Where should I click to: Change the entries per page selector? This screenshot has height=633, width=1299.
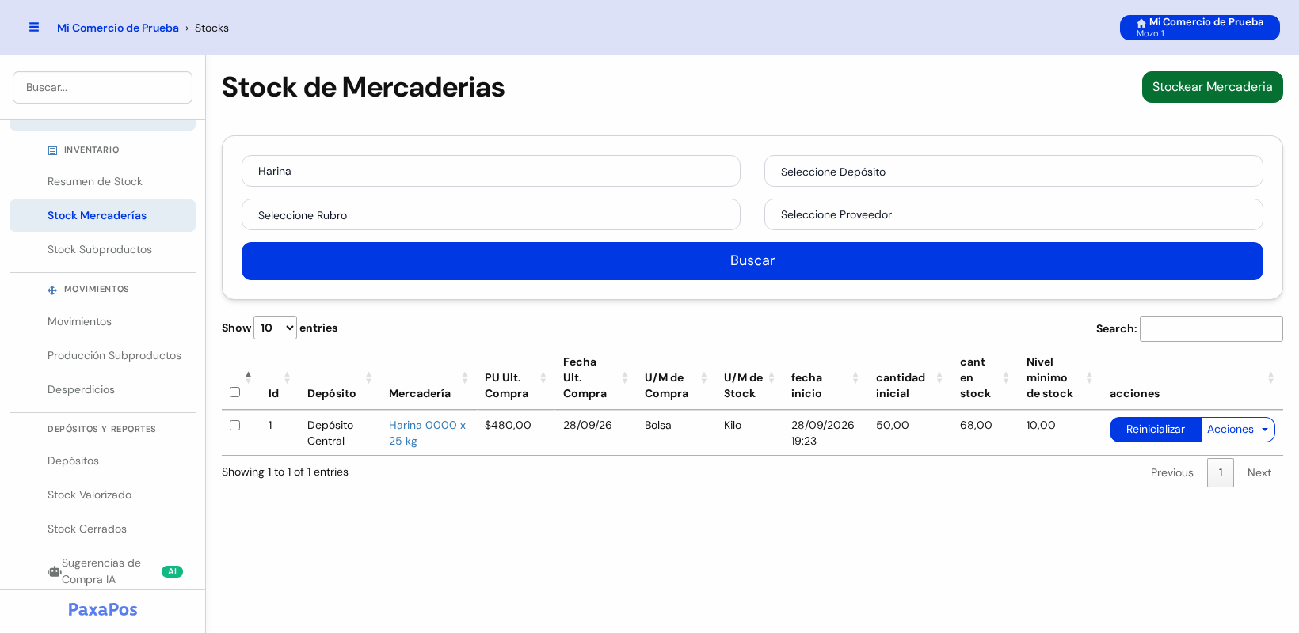coord(275,328)
